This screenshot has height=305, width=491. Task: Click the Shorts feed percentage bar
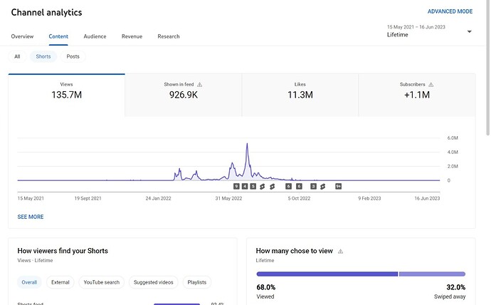(x=176, y=304)
